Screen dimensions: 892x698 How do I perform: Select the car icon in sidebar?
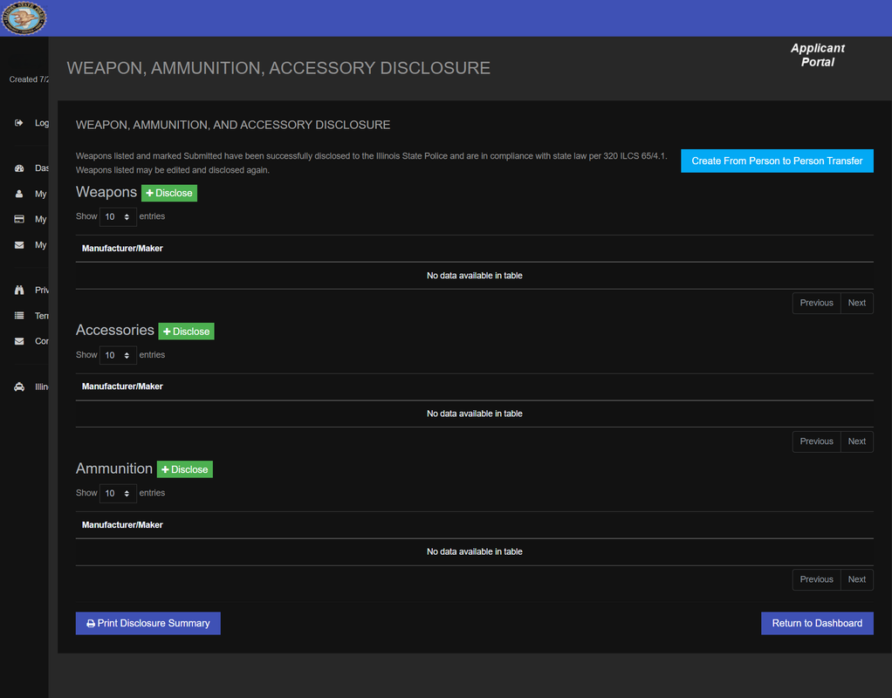click(x=19, y=387)
